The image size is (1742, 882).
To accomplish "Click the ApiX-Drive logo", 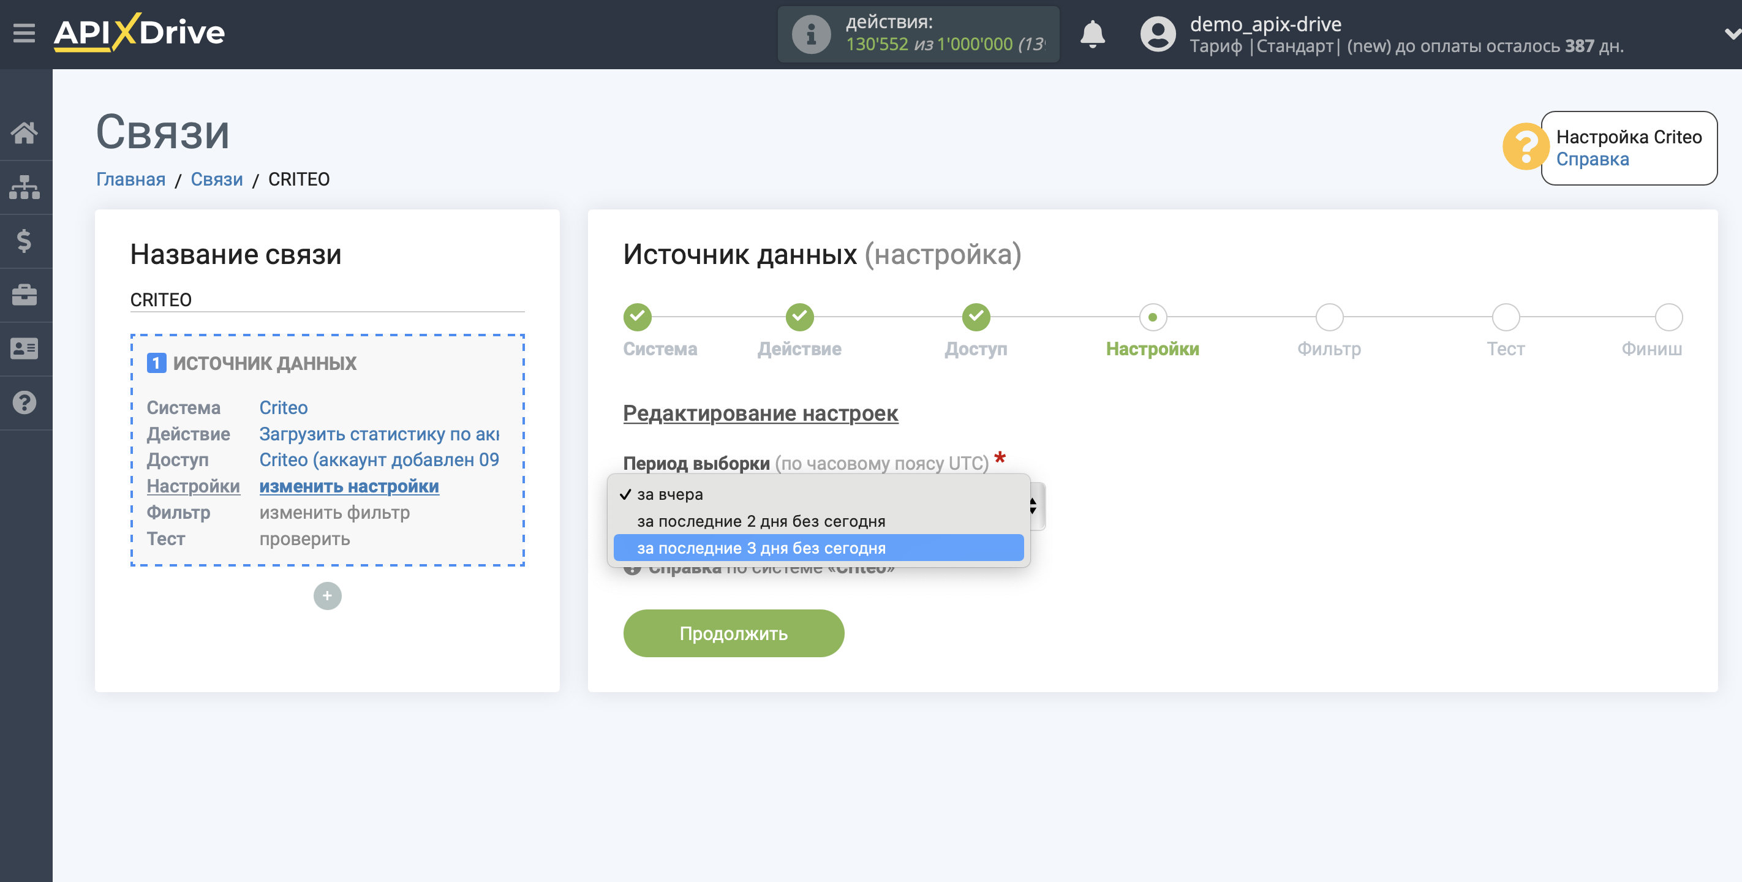I will (x=139, y=32).
